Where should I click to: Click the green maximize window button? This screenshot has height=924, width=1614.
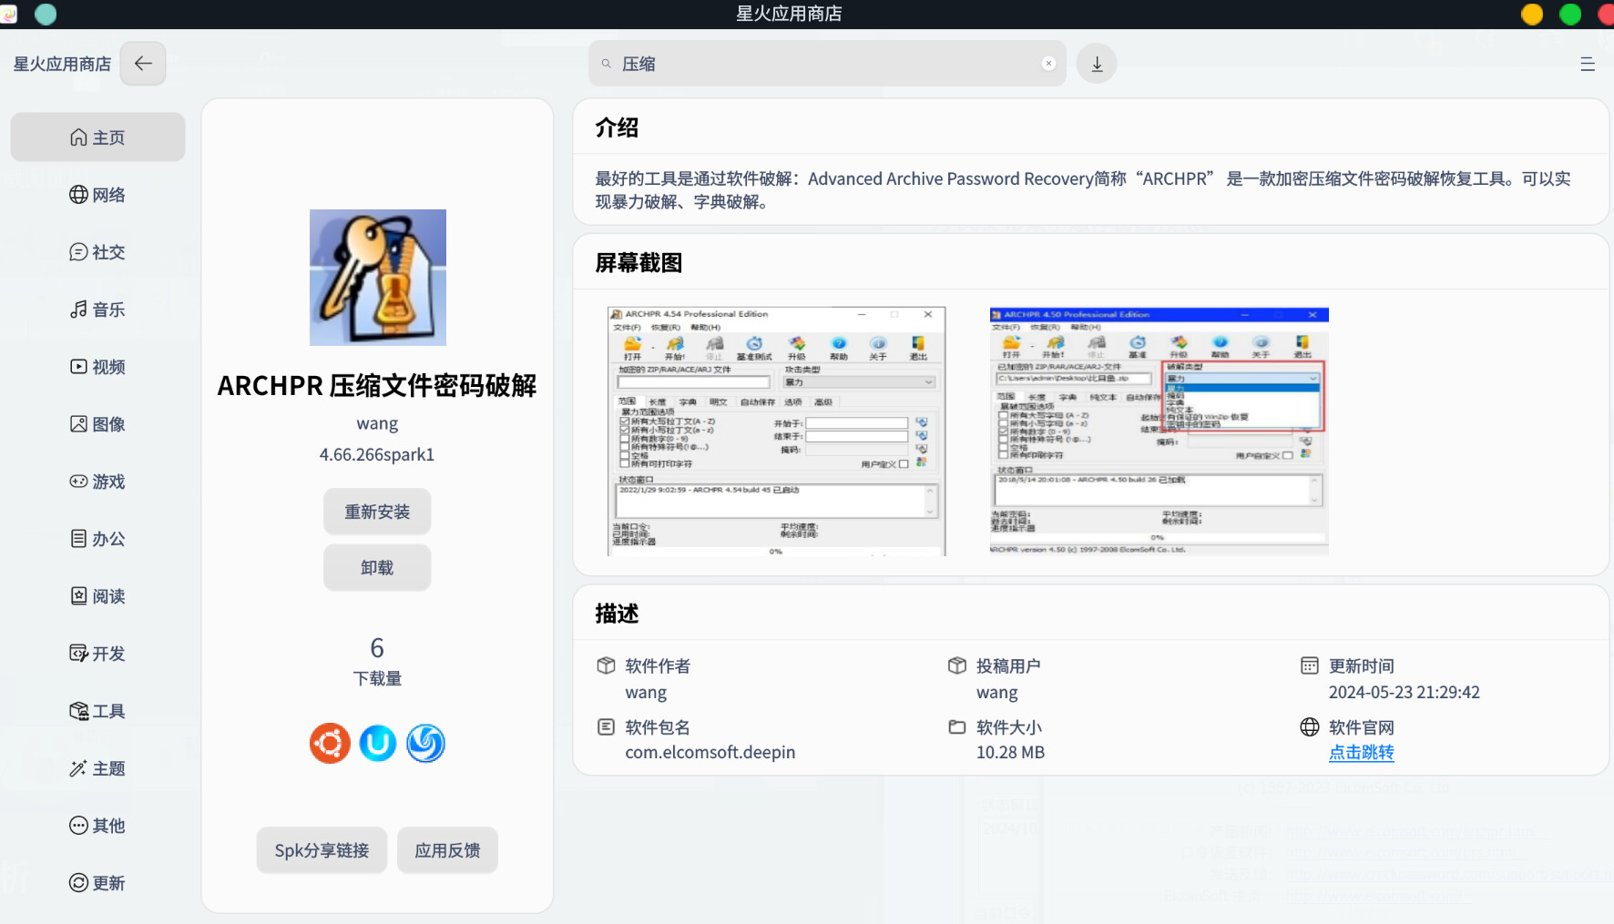pos(1570,14)
